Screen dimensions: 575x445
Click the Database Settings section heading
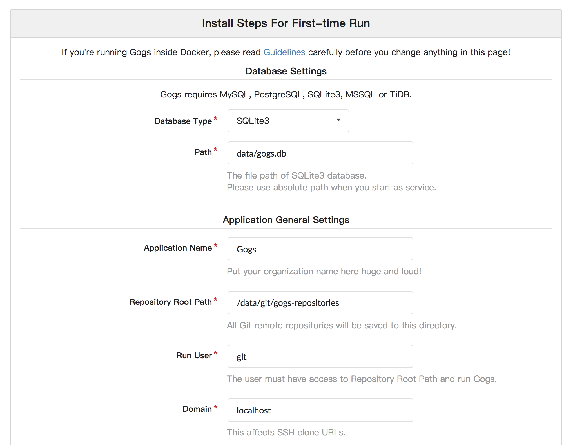tap(286, 71)
